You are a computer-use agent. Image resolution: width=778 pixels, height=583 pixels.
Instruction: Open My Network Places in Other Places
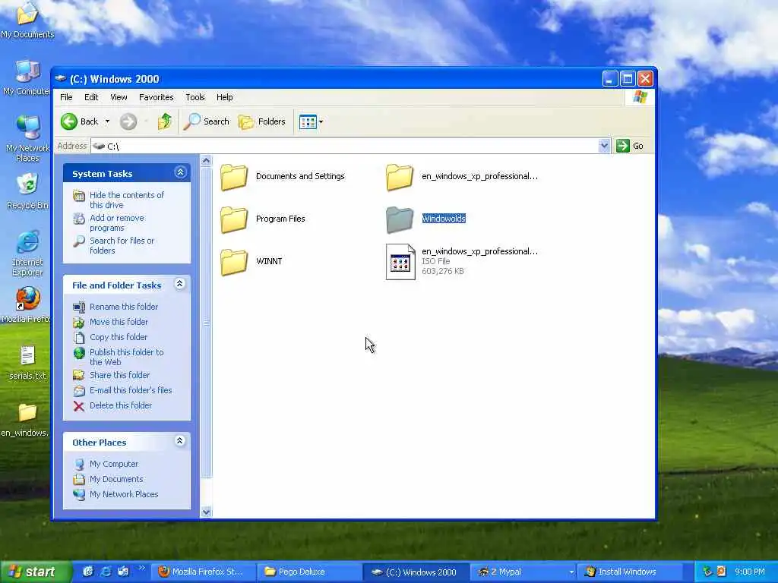click(x=124, y=494)
